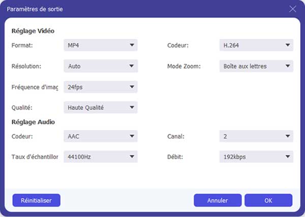Expand the Canal dropdown set to 2
This screenshot has width=305, height=217.
(256, 136)
